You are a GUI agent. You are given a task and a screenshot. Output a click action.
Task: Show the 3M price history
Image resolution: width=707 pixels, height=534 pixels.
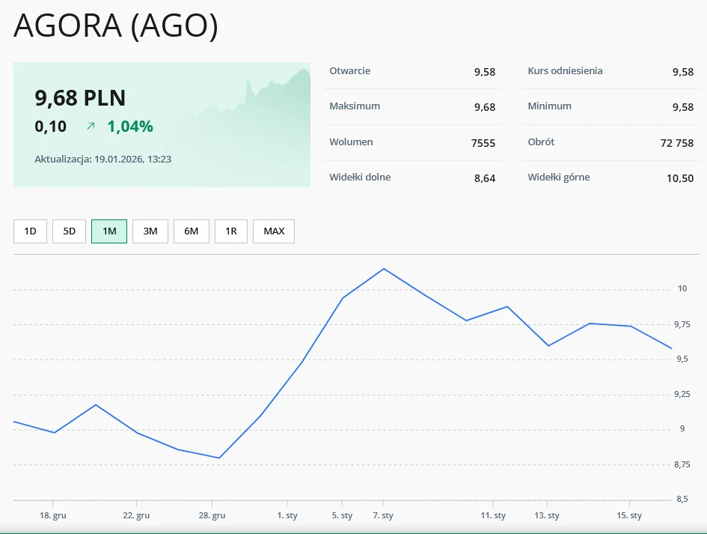tap(150, 231)
